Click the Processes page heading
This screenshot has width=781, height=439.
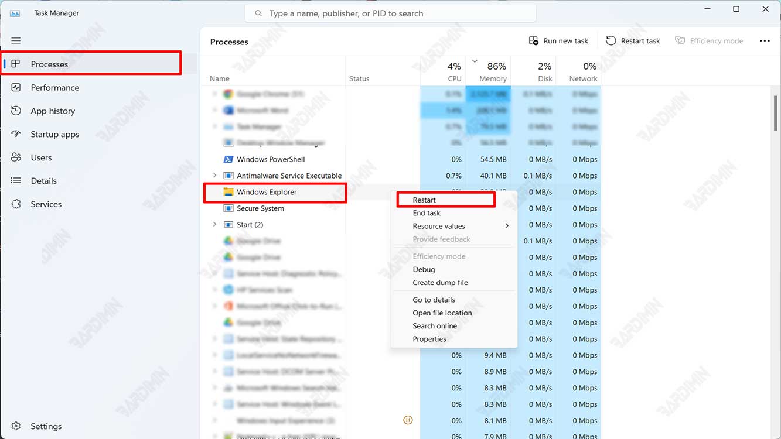point(229,42)
